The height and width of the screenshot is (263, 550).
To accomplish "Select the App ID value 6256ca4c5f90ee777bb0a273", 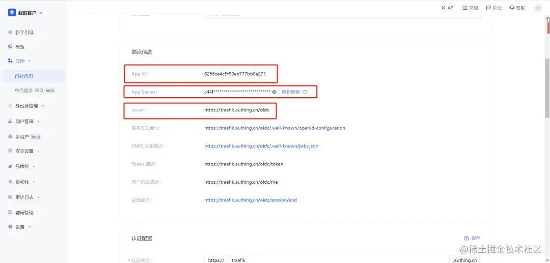I will pyautogui.click(x=235, y=74).
